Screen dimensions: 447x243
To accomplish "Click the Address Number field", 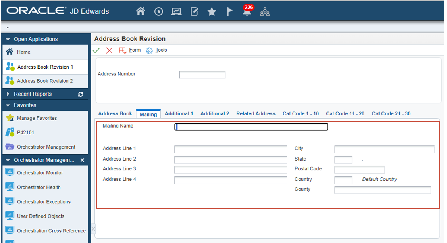I will point(202,75).
